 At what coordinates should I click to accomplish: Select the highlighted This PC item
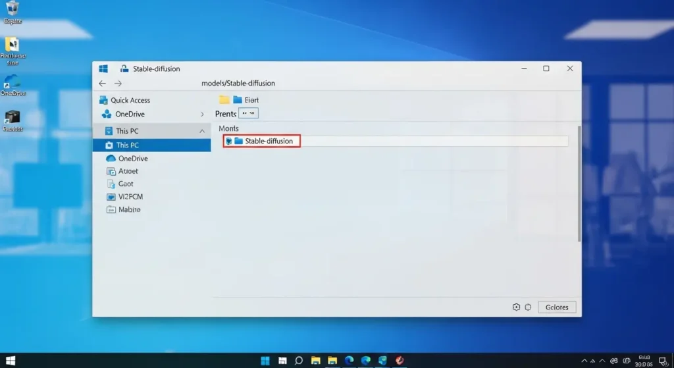128,145
